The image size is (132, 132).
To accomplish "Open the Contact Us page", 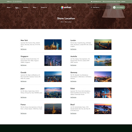I will [x=44, y=7].
